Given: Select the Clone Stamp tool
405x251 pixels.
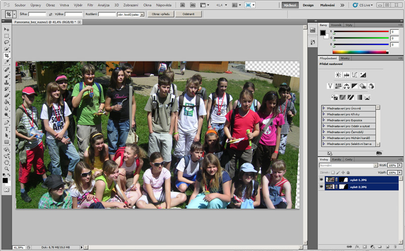Looking at the screenshot, I should tap(7, 82).
